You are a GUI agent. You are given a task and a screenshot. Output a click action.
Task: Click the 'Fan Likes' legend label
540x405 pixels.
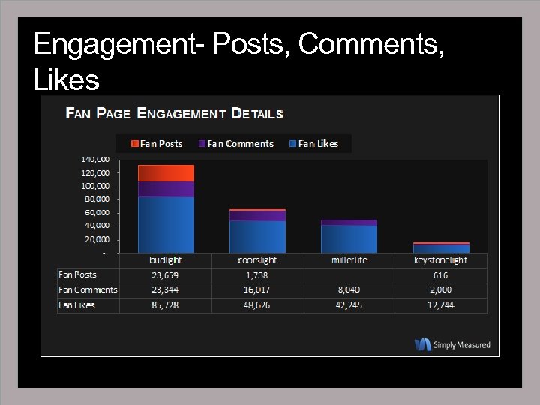click(x=318, y=143)
